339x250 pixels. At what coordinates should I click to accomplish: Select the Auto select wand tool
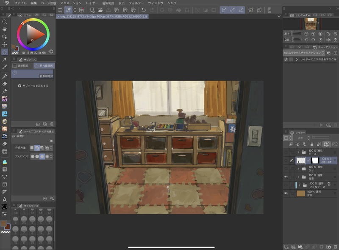click(x=4, y=59)
